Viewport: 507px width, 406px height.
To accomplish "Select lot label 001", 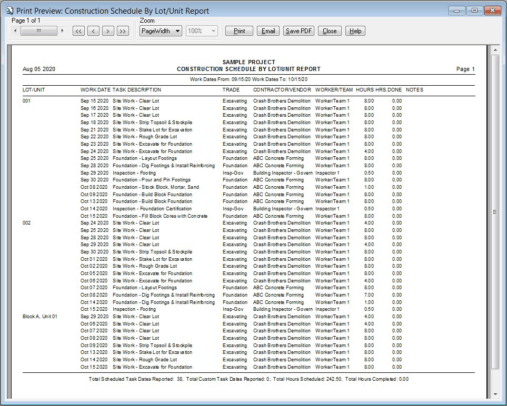I will [x=26, y=101].
